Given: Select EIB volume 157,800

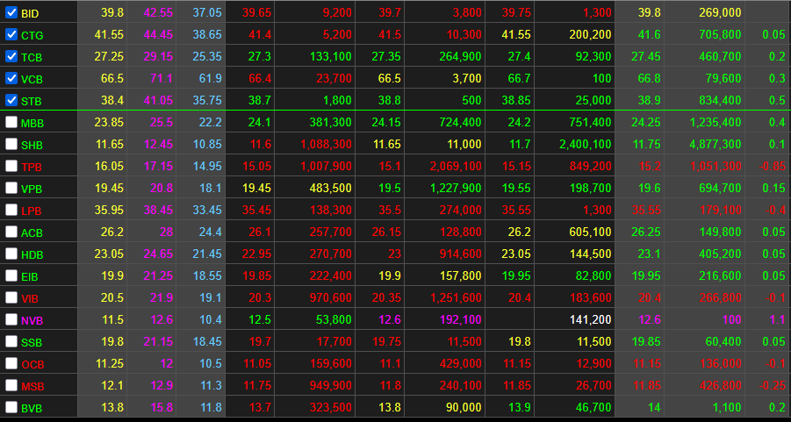Looking at the screenshot, I should point(460,275).
